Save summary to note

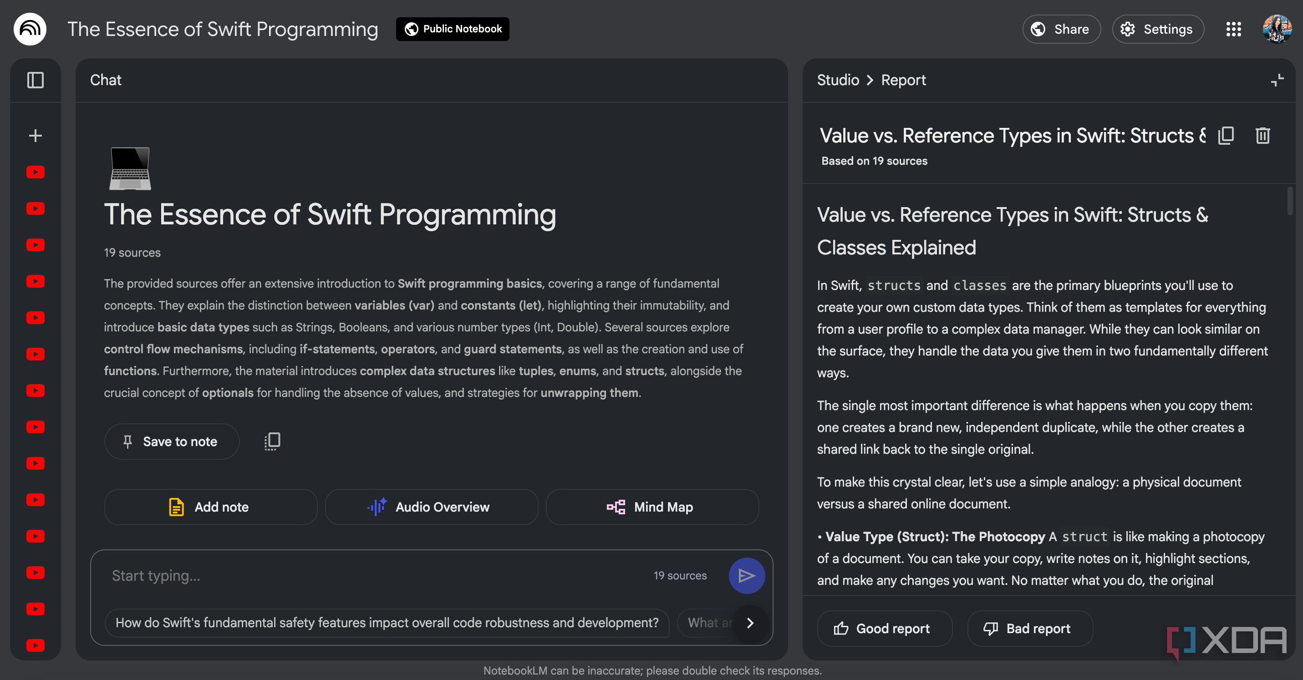(172, 441)
